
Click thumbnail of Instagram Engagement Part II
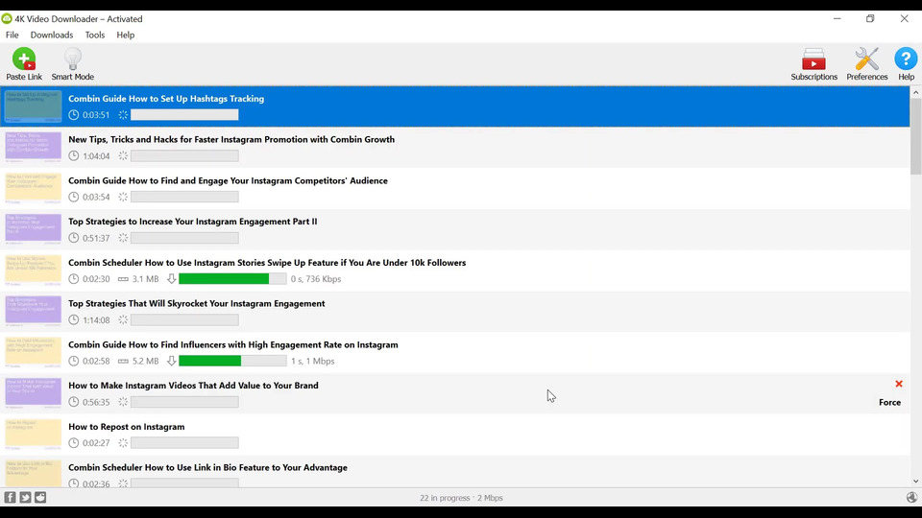(33, 229)
